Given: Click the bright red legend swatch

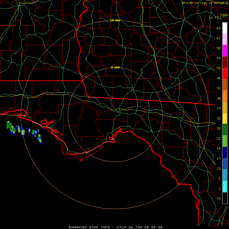Looking at the screenshot, I should [225, 73].
